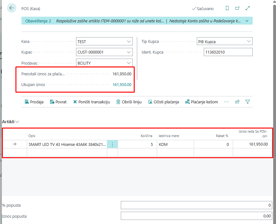
Task: Click the share icon in toolbar
Action: tap(237, 102)
